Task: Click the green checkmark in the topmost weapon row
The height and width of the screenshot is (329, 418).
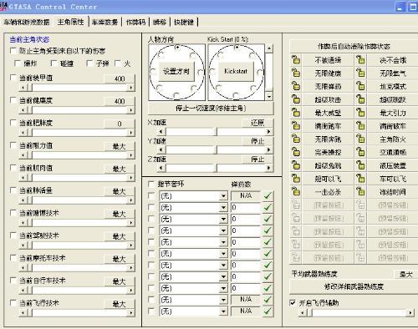Action: point(268,196)
